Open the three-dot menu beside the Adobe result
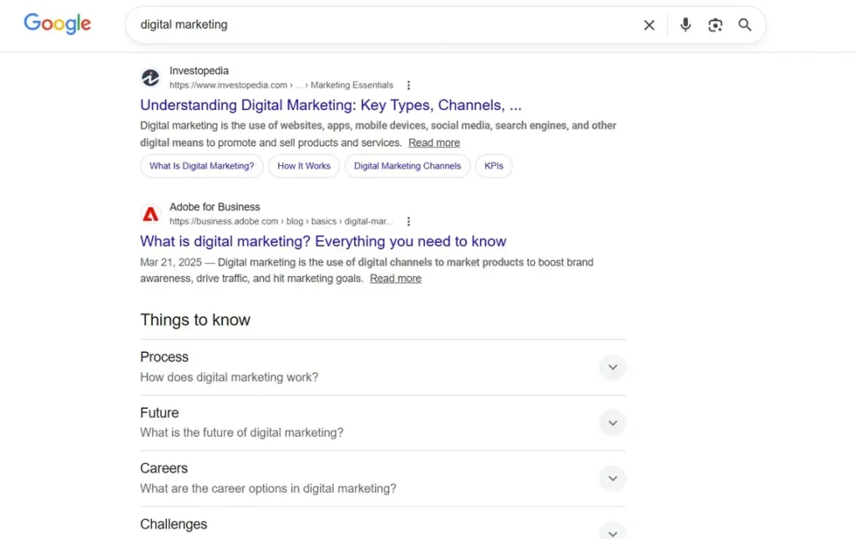855x539 pixels. (408, 221)
